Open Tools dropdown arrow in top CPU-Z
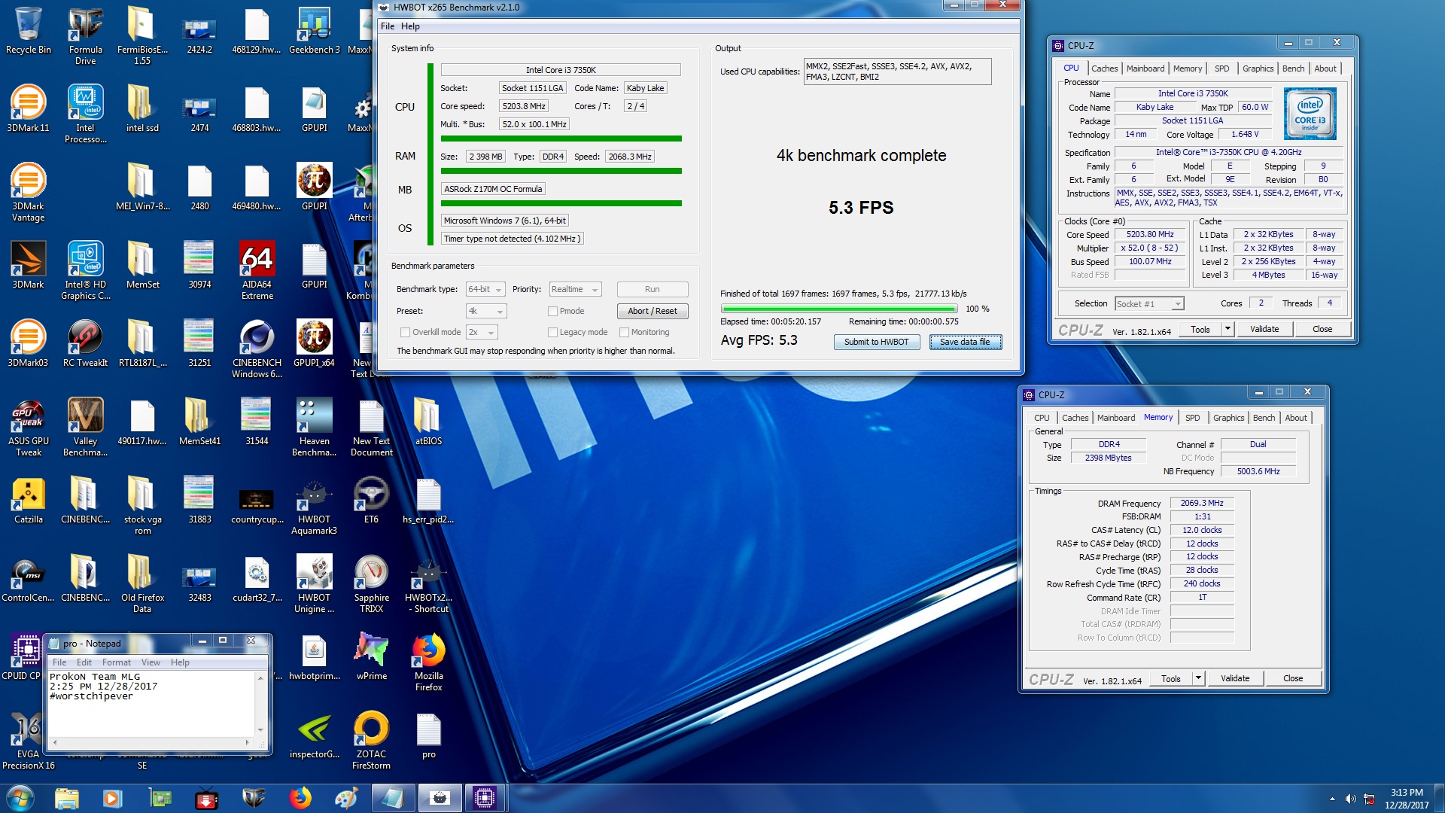This screenshot has width=1445, height=813. coord(1228,329)
